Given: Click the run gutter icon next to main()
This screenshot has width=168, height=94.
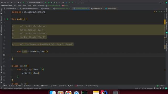Looking at the screenshot, I should click(8, 19).
